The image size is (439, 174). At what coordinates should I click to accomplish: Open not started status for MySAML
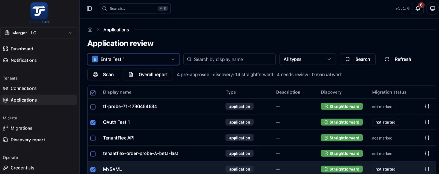point(385,169)
